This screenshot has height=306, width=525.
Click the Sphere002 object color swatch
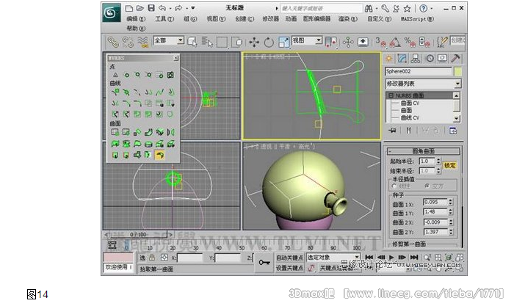coord(457,71)
